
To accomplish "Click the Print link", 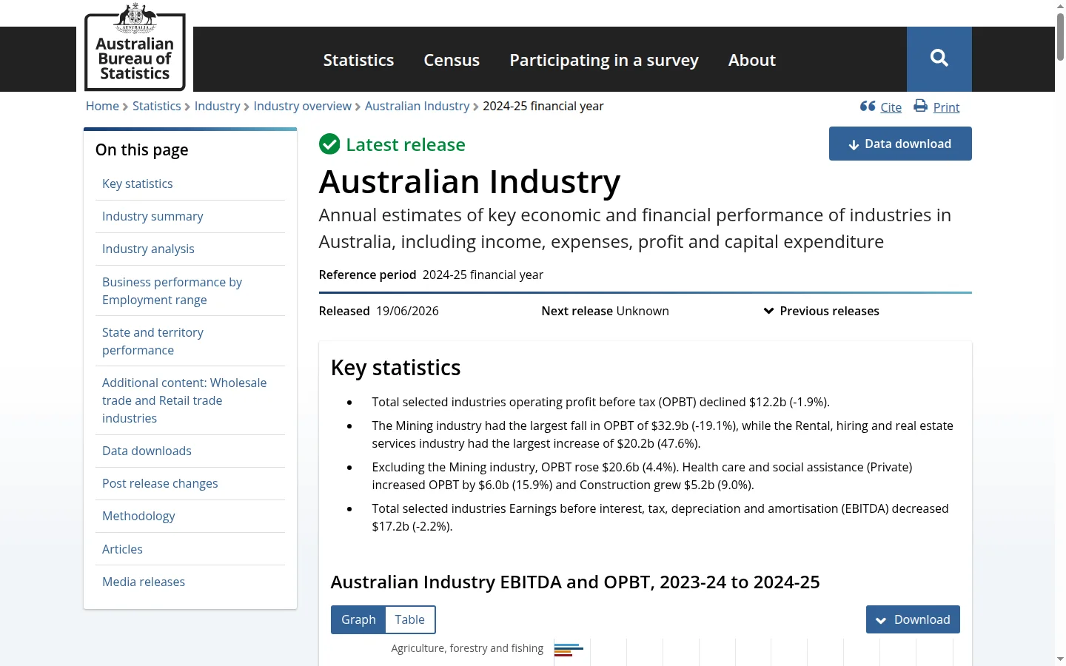I will pos(946,107).
